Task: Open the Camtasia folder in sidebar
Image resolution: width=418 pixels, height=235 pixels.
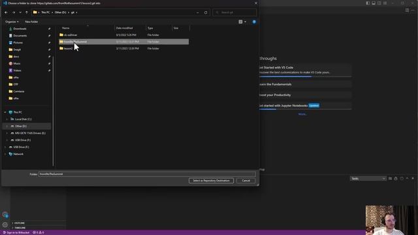Action: [x=19, y=91]
